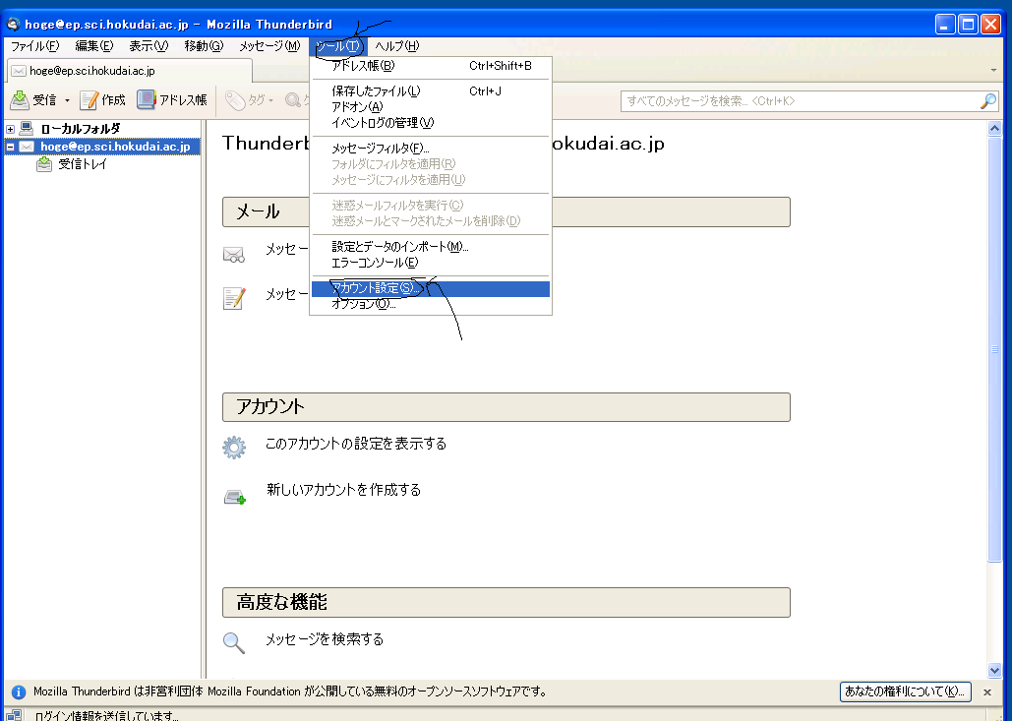Open 新しいアカウントを作成する link
Image resolution: width=1012 pixels, height=721 pixels.
pyautogui.click(x=343, y=490)
